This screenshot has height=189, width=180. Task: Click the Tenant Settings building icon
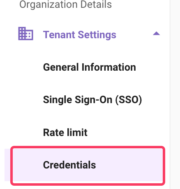(x=25, y=34)
